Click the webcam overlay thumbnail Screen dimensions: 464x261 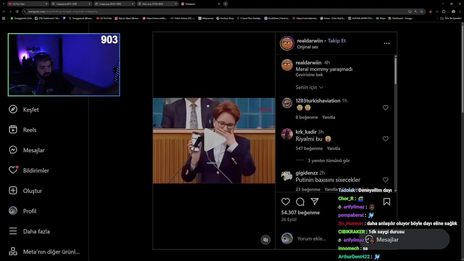64,65
